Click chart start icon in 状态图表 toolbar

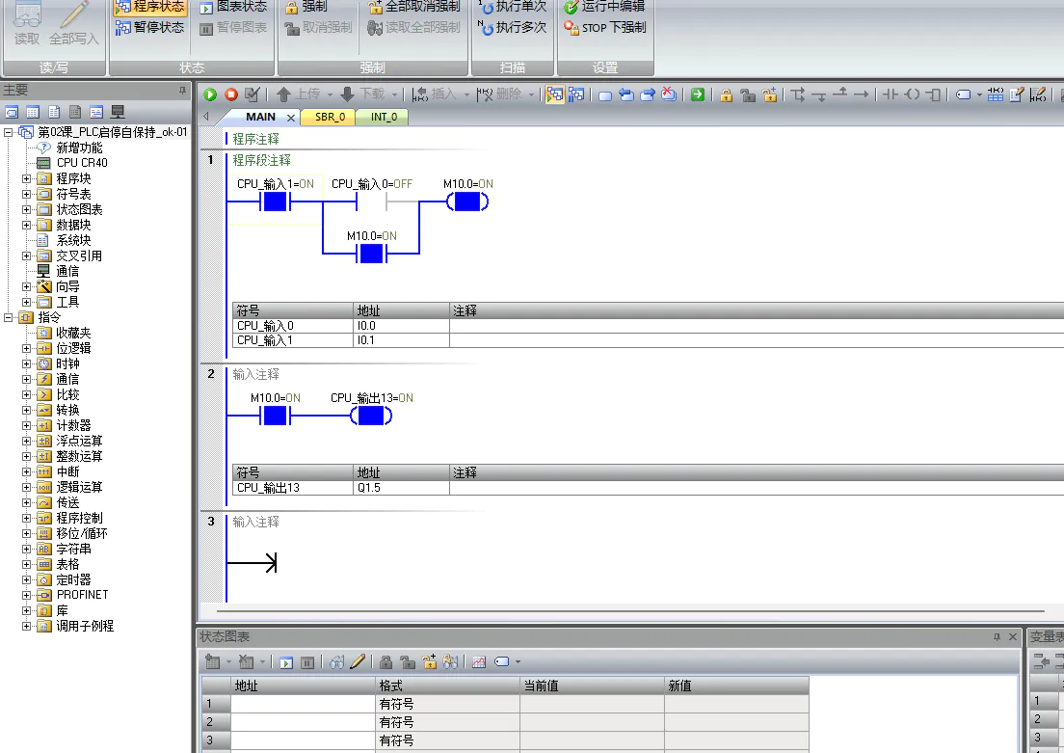pos(286,662)
